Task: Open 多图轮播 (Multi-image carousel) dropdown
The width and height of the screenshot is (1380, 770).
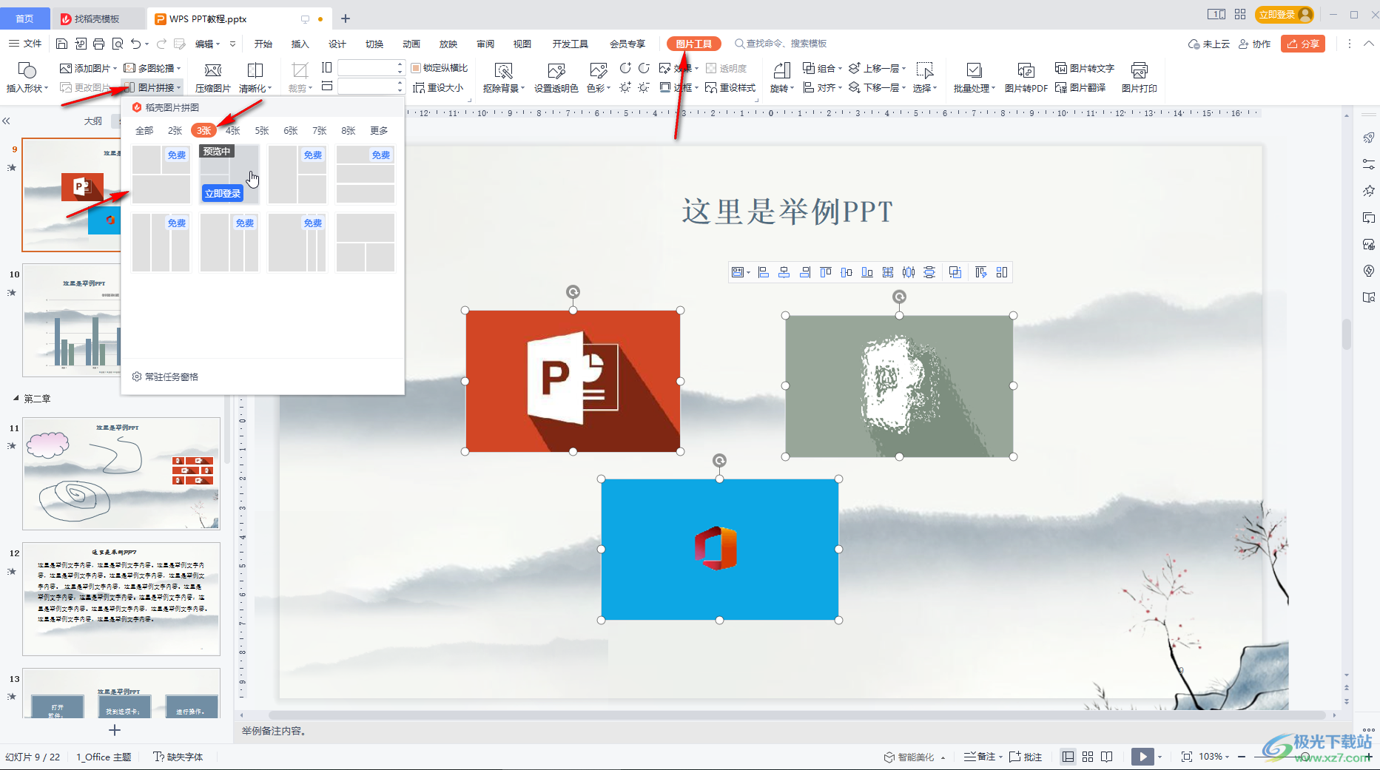Action: (x=152, y=68)
